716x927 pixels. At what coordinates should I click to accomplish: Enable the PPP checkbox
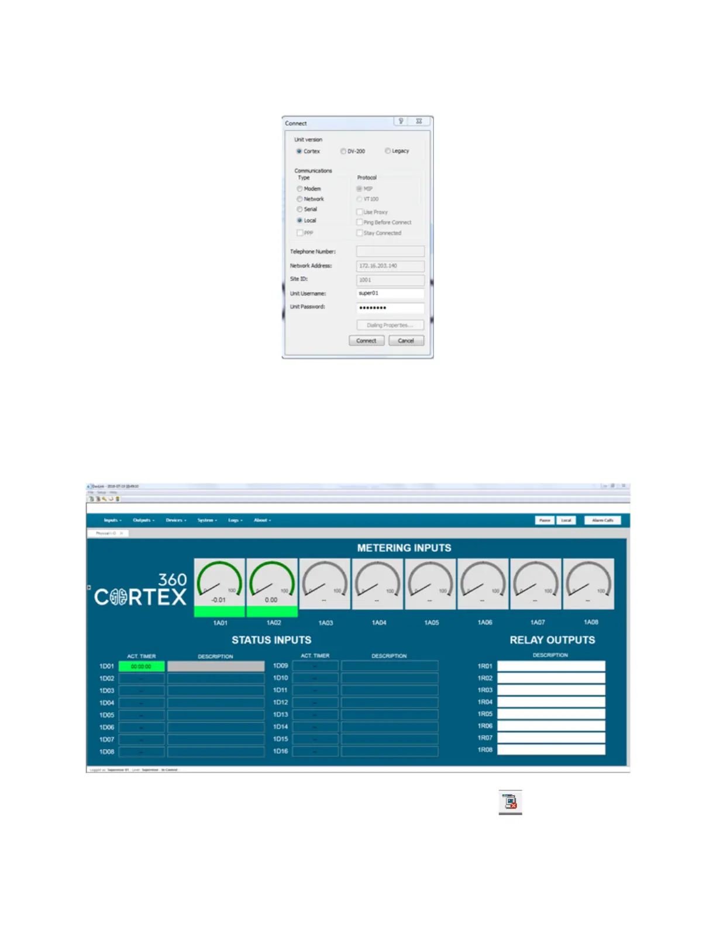(x=300, y=233)
